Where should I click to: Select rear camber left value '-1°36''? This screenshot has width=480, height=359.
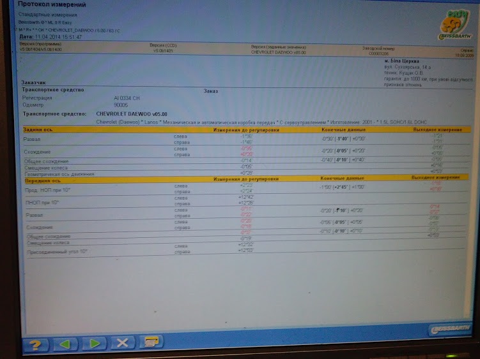pyautogui.click(x=247, y=136)
